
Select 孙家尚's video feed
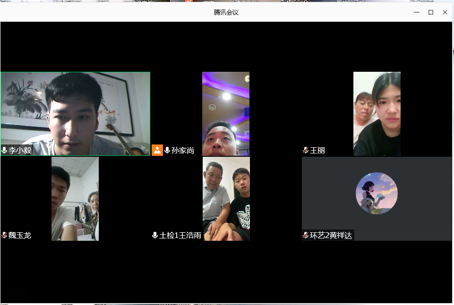tap(226, 113)
